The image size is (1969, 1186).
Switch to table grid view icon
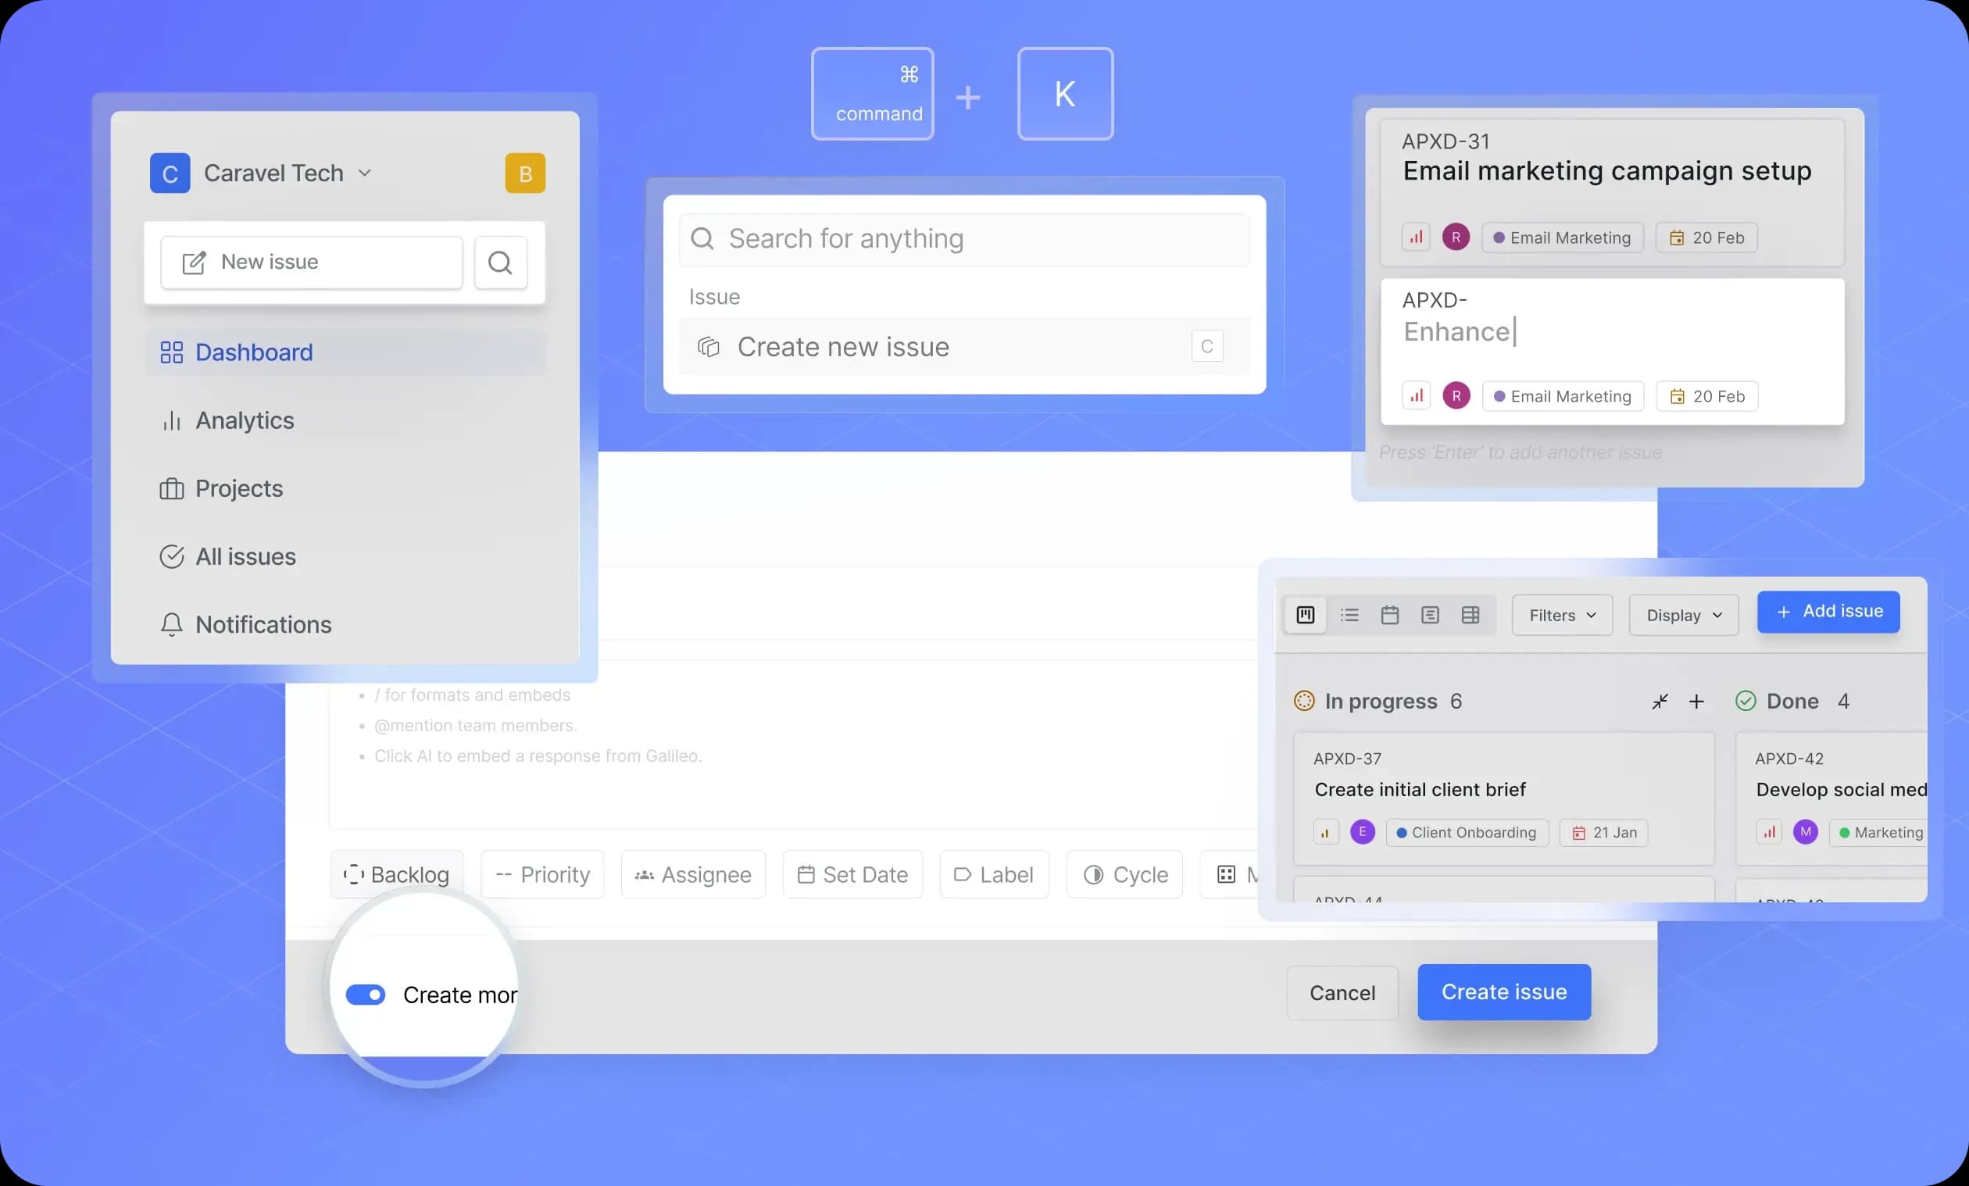[x=1470, y=615]
